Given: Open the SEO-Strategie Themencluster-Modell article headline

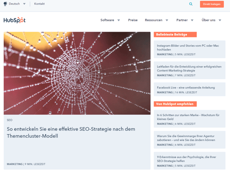Looking at the screenshot, I should click(71, 132).
